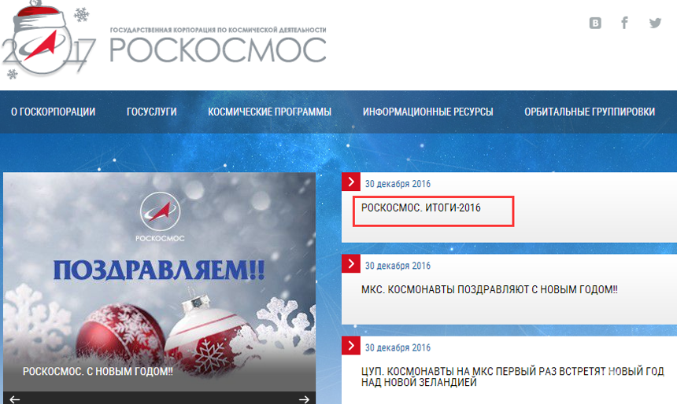The height and width of the screenshot is (404, 677).
Task: Click red chevron beside Итоги-2016 news
Action: click(x=351, y=182)
